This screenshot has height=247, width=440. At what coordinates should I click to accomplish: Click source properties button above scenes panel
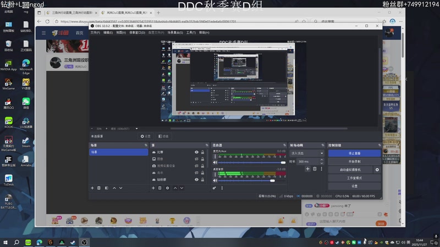[146, 136]
